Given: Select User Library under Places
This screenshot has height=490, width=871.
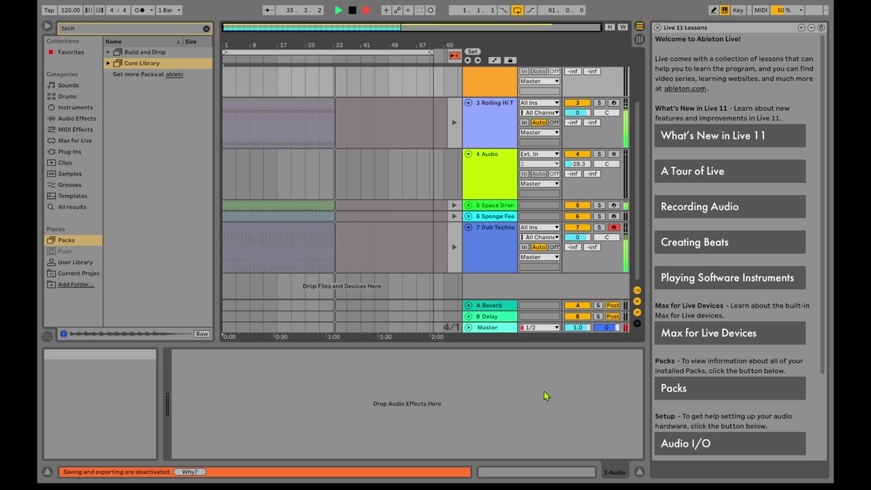Looking at the screenshot, I should pos(75,262).
